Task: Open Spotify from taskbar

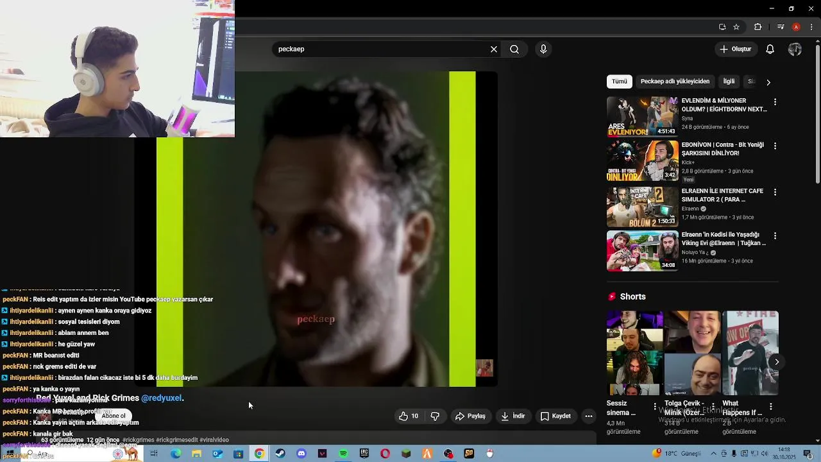Action: (343, 454)
